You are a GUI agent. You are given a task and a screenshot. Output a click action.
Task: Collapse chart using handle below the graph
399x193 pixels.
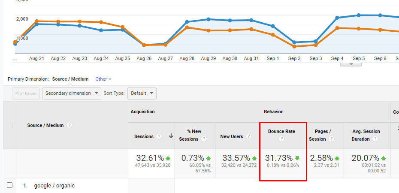pos(351,64)
